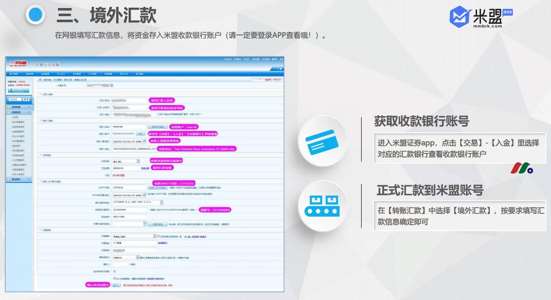Click the button beside the 代理行 text area
Screen dimensions: 551x300
(157, 224)
